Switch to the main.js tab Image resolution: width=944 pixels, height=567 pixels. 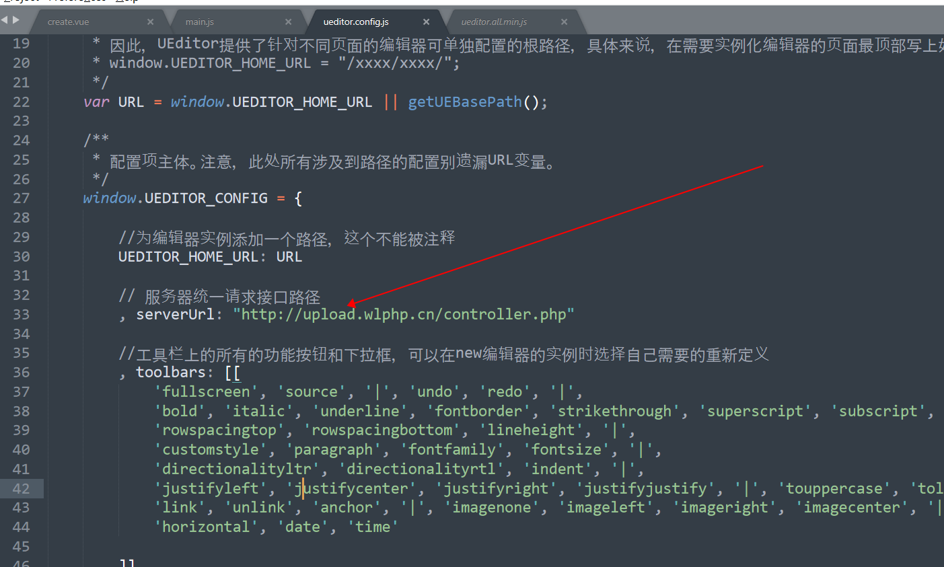[200, 22]
